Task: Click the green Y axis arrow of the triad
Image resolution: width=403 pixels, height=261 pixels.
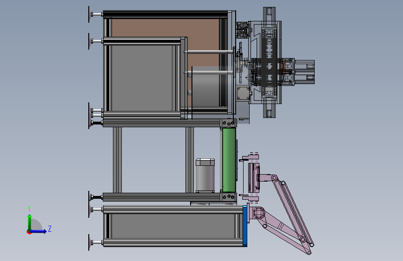Action: pos(30,222)
